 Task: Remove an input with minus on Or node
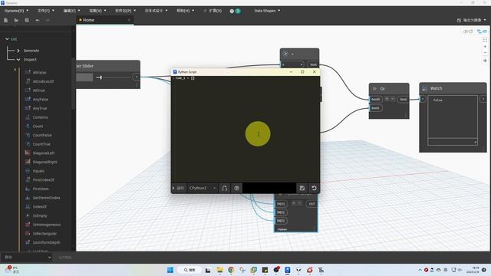click(392, 99)
